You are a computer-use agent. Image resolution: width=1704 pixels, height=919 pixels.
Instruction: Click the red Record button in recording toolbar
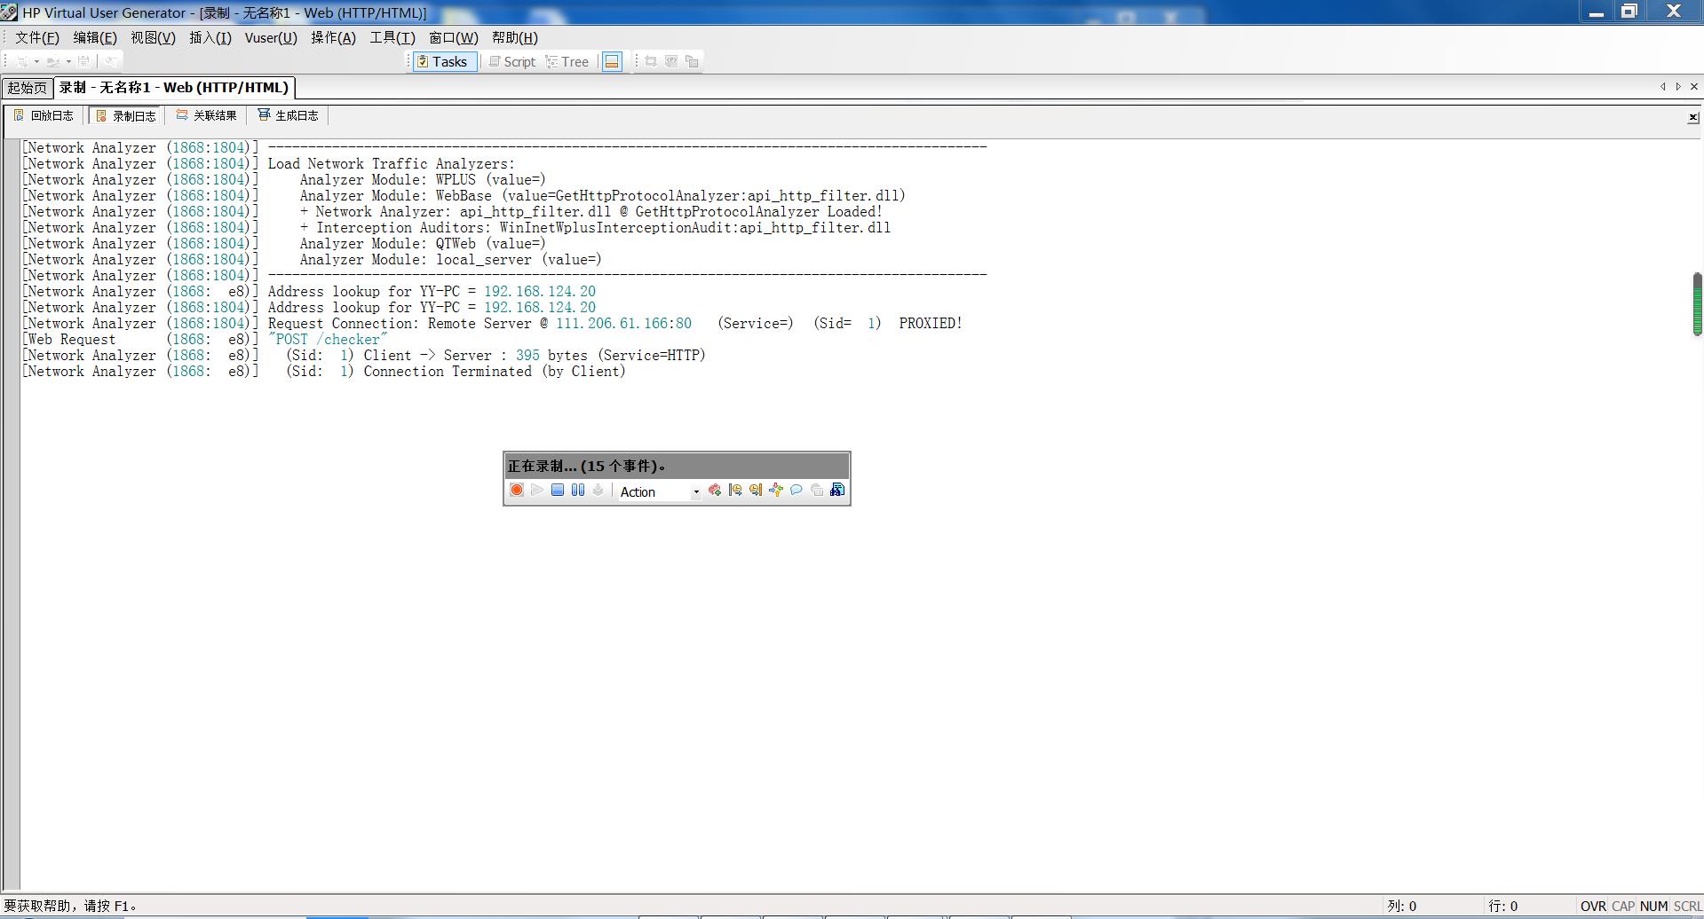517,491
